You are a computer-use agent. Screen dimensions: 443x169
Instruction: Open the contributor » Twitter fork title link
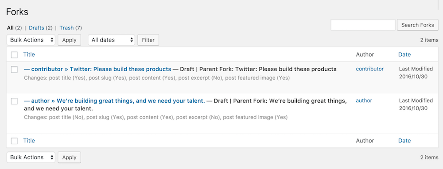[x=98, y=69]
